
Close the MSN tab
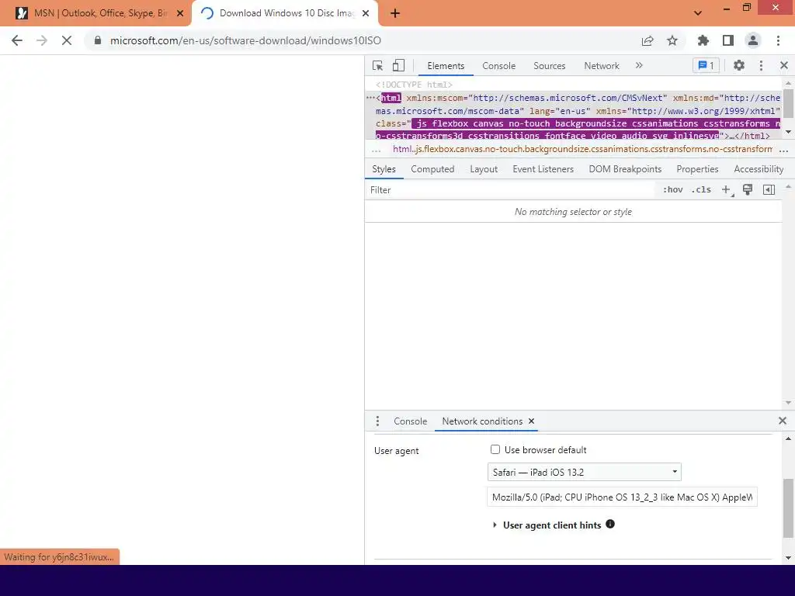pyautogui.click(x=180, y=13)
